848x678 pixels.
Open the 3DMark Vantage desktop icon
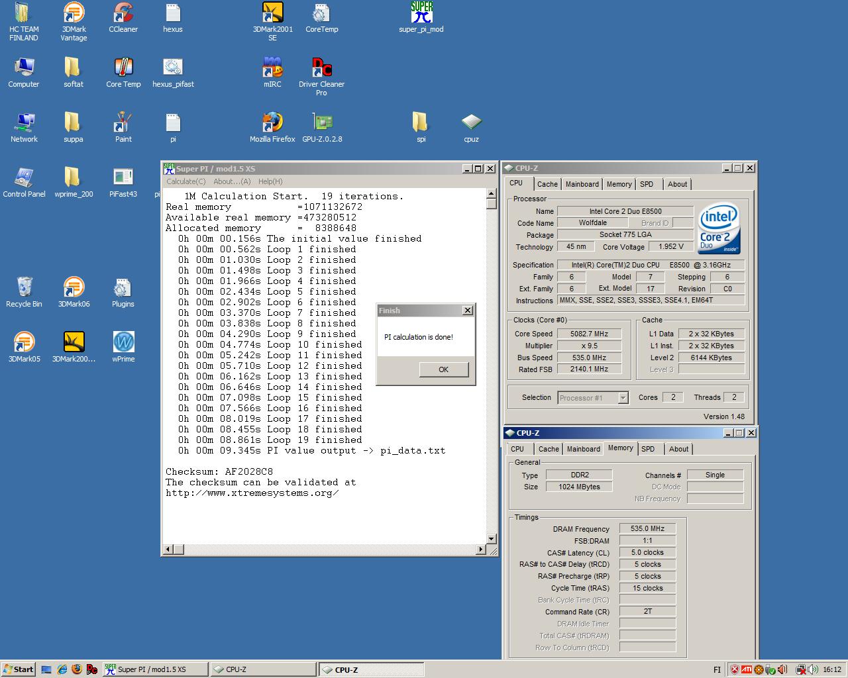point(74,21)
